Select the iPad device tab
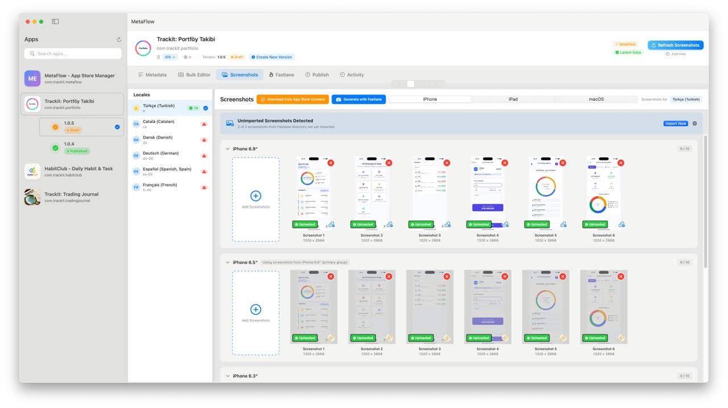 click(x=512, y=99)
